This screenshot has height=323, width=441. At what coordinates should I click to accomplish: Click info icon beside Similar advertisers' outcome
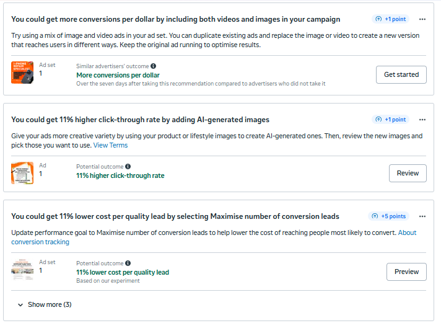coord(154,66)
